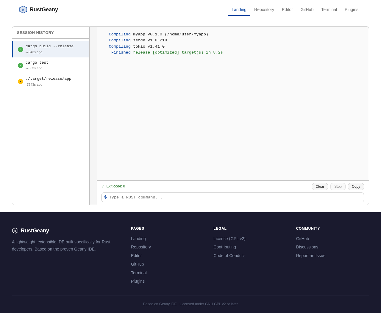Open Contributing link in footer
This screenshot has width=381, height=313.
point(225,247)
